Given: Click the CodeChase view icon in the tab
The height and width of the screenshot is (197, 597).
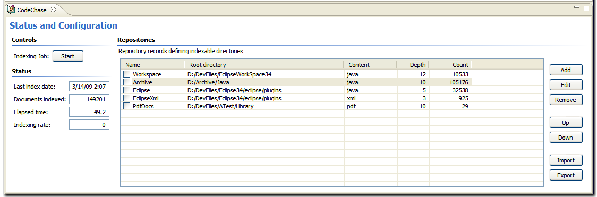Looking at the screenshot, I should coord(12,8).
